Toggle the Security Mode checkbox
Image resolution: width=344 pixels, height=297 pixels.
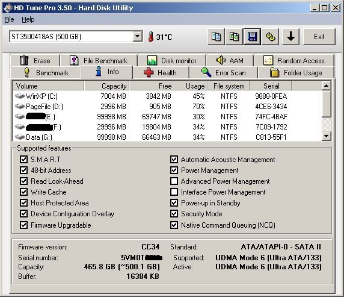coord(174,213)
